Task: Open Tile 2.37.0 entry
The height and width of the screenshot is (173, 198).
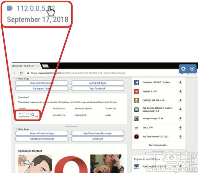Action: pos(148,128)
